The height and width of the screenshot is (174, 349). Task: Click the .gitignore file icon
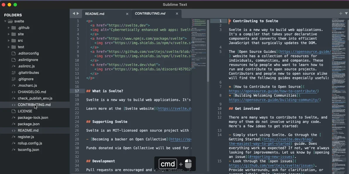pos(13,79)
